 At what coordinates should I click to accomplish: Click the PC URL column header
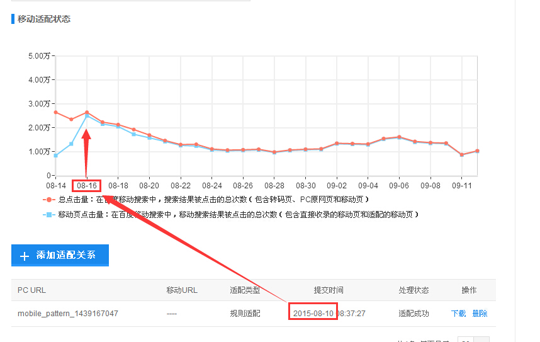pyautogui.click(x=31, y=290)
